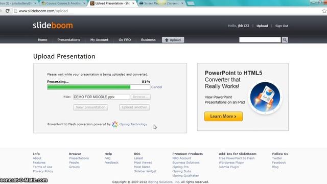Screen dimensions: 327x184
Task: Click the Browse button
Action: click(x=141, y=97)
